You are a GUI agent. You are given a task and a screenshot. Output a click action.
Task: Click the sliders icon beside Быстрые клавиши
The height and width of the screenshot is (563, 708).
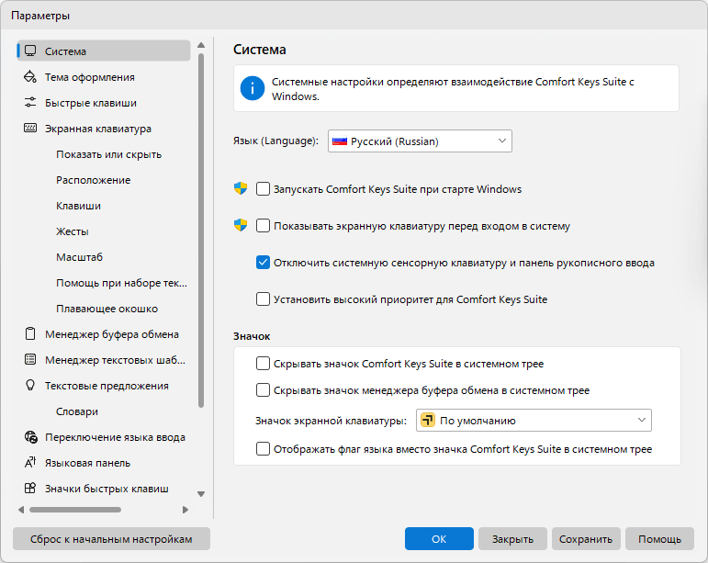(x=30, y=103)
